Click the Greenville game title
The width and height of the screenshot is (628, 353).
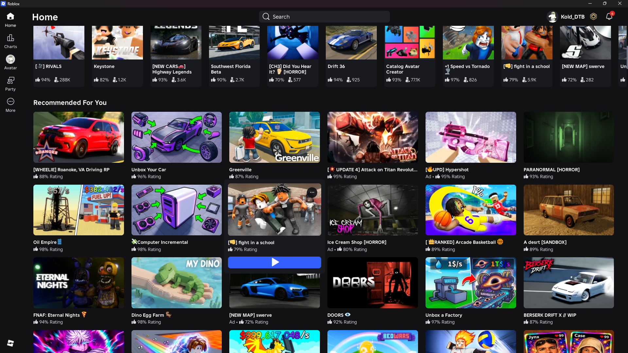tap(240, 170)
